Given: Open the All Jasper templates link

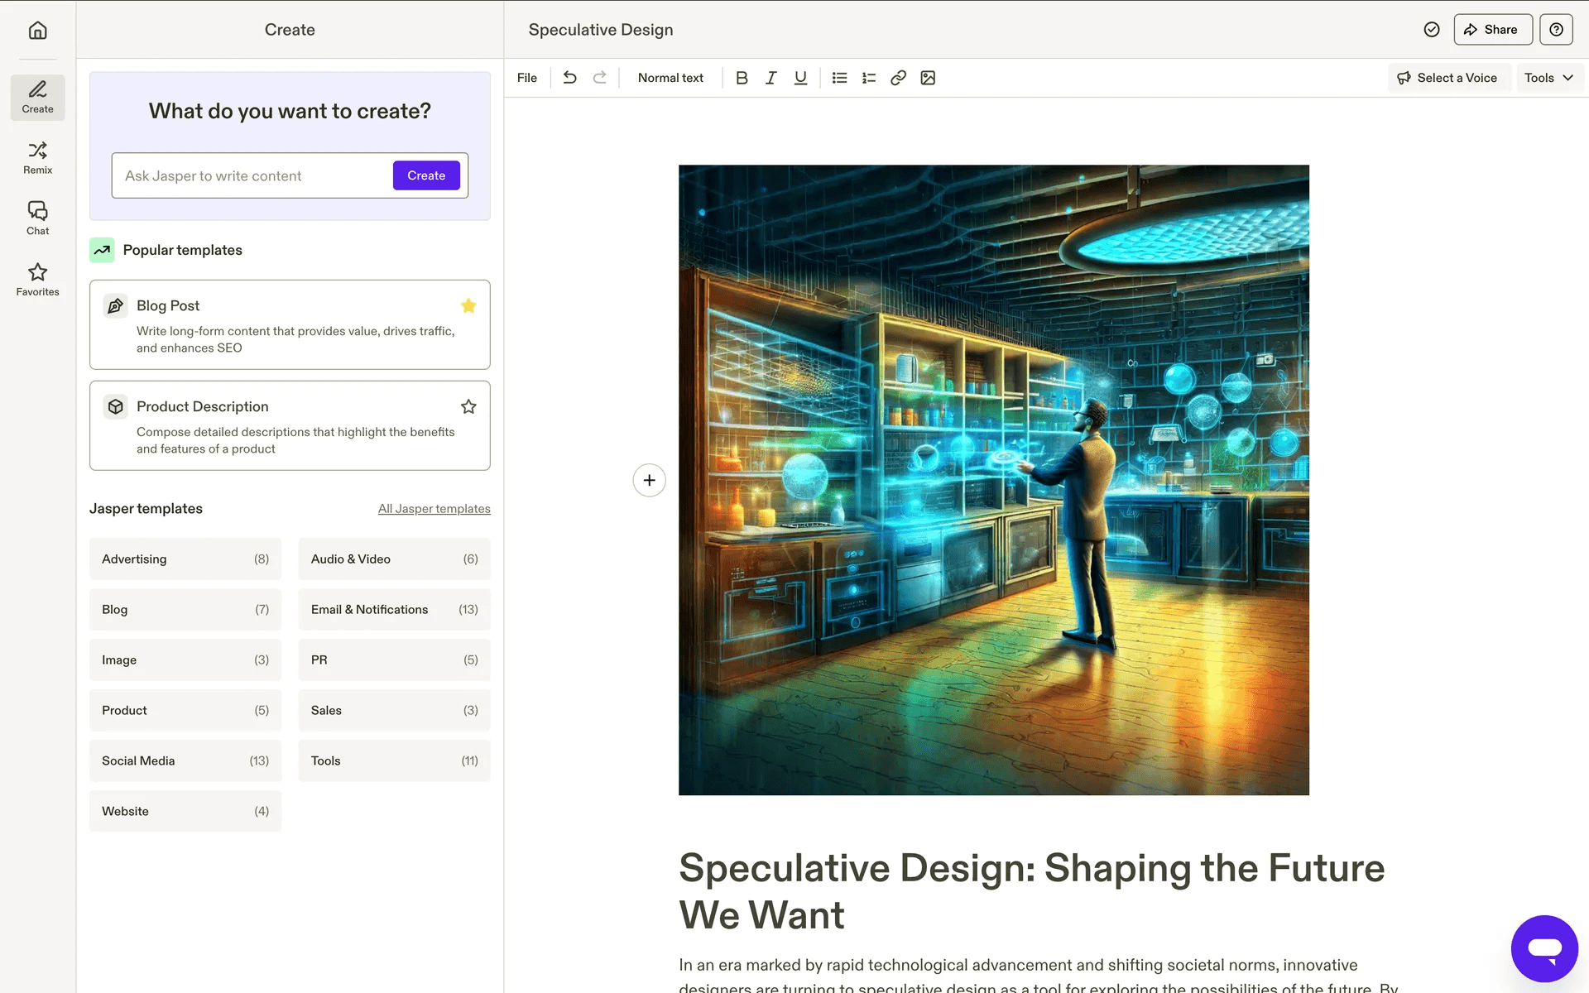Looking at the screenshot, I should point(434,509).
